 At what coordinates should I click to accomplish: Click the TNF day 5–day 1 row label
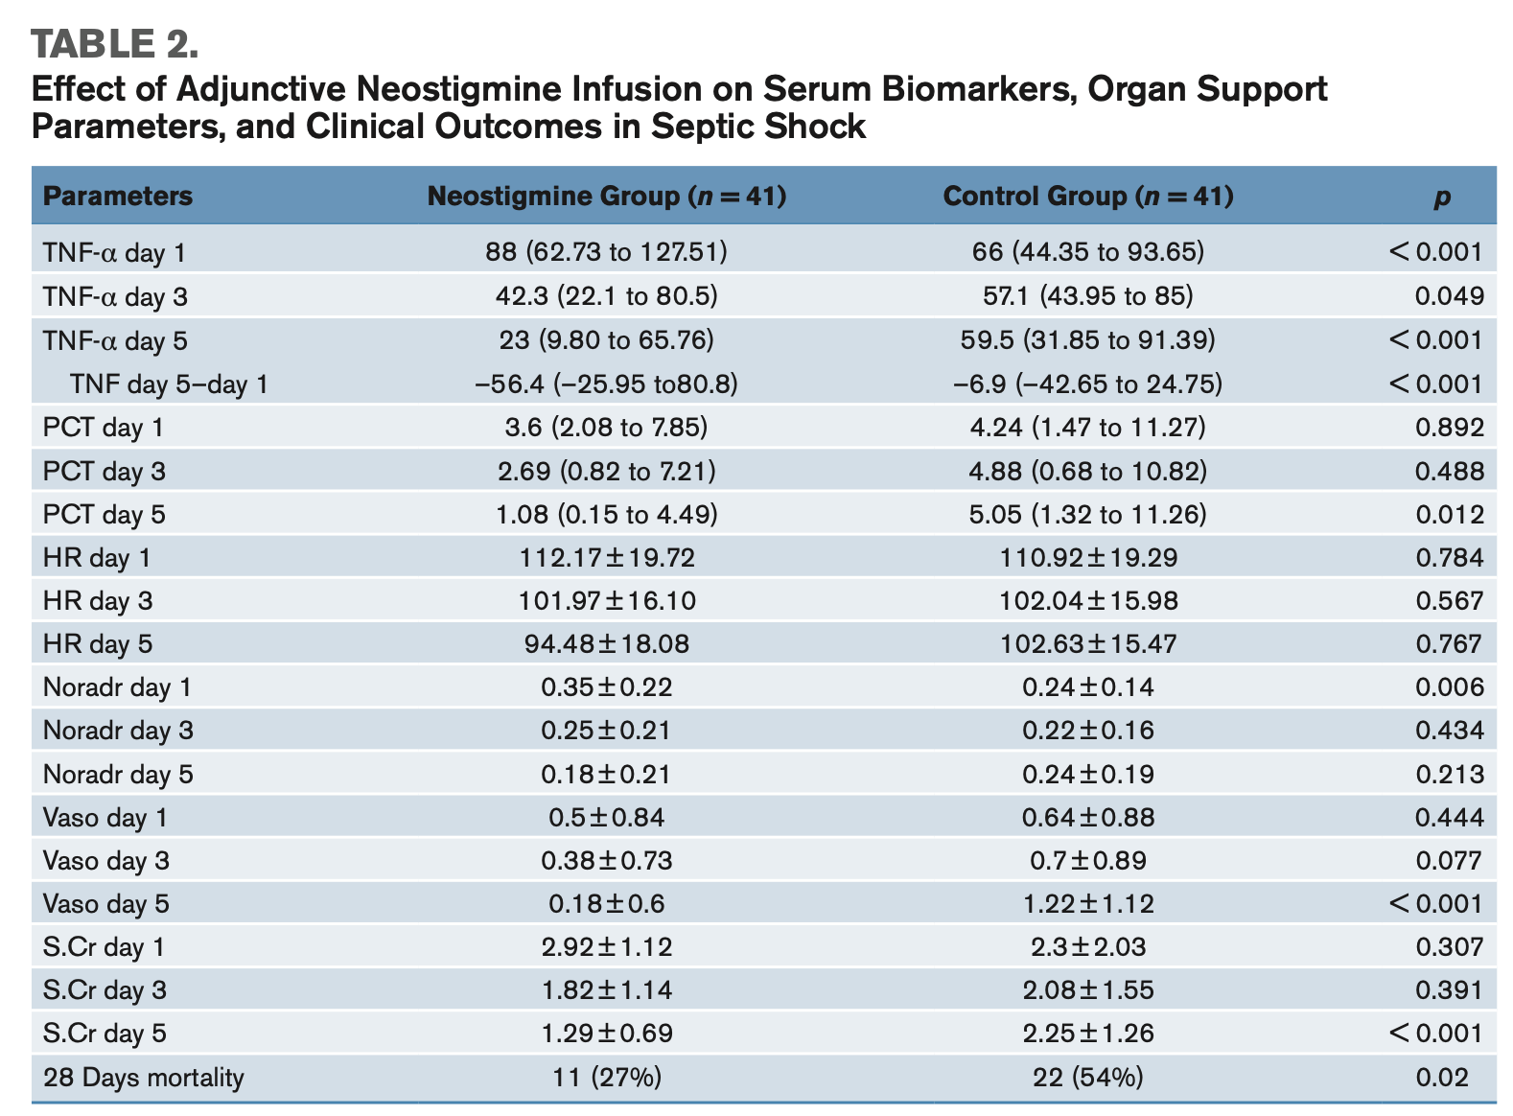pyautogui.click(x=169, y=384)
